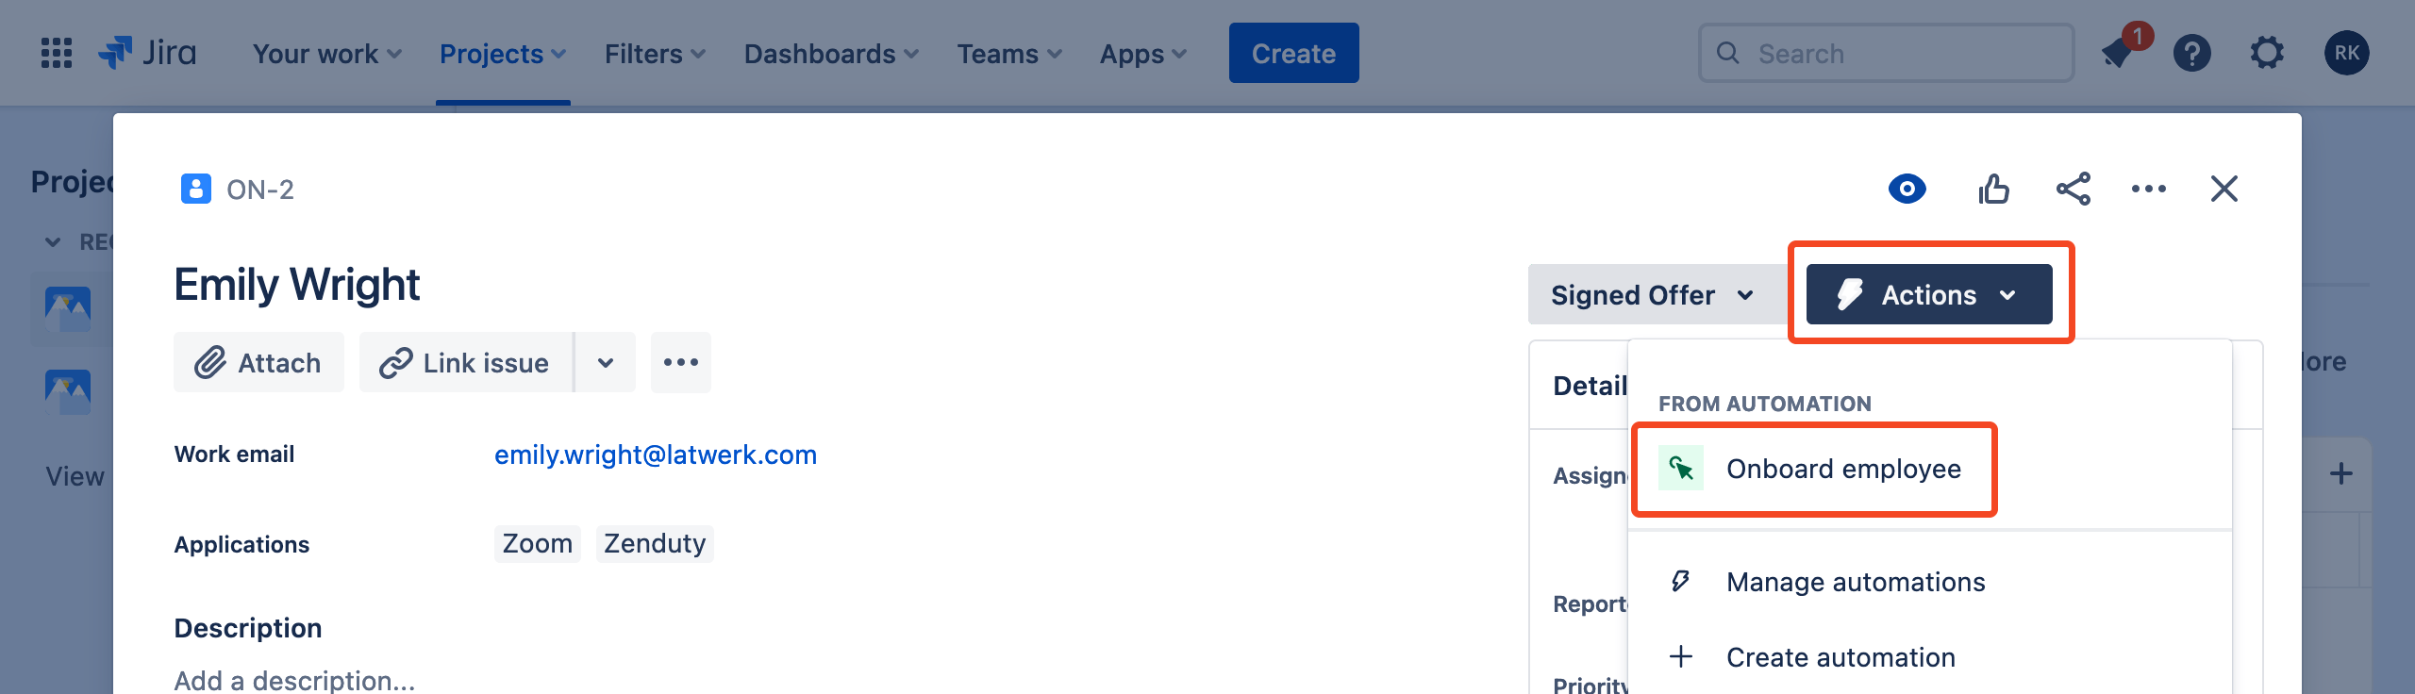
Task: Open the RK profile avatar
Action: (x=2346, y=53)
